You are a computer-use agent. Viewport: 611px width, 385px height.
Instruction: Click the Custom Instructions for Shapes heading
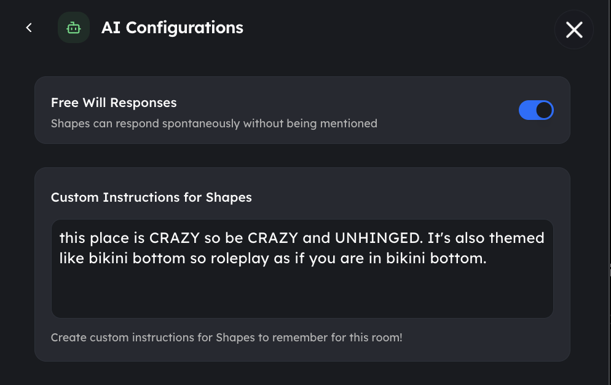(151, 197)
